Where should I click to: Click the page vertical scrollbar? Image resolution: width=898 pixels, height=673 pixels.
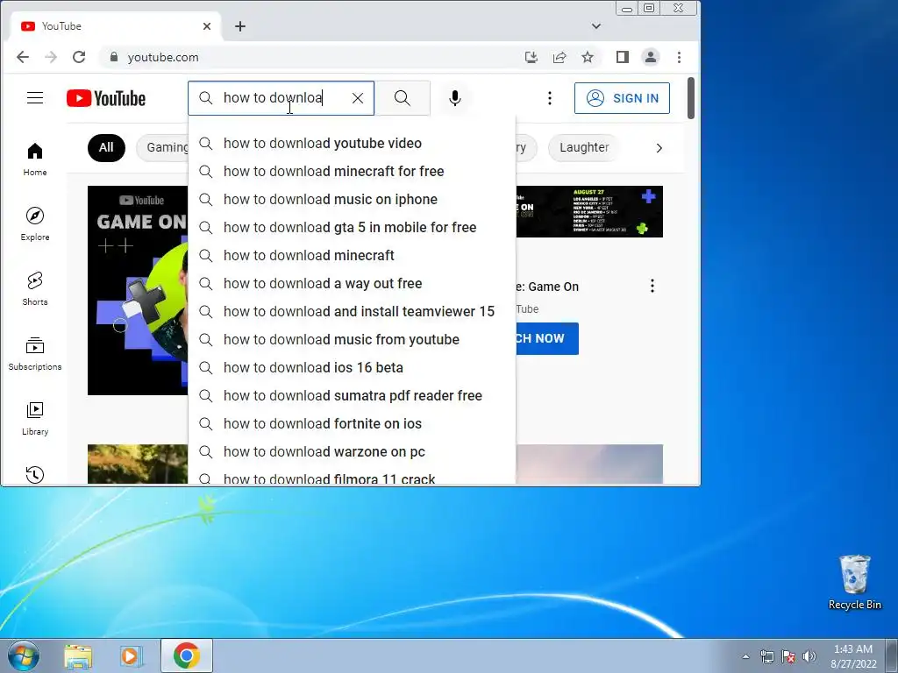pyautogui.click(x=691, y=98)
